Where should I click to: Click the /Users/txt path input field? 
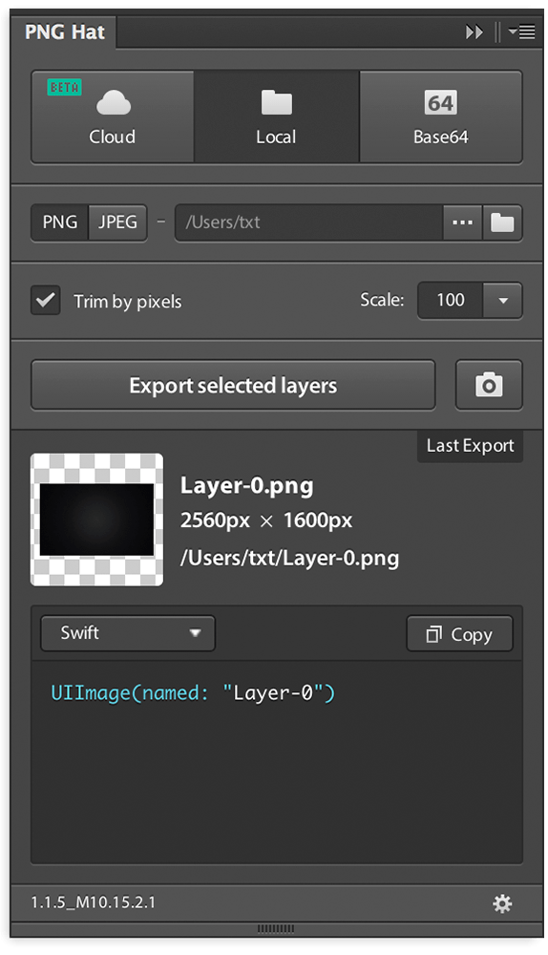click(x=308, y=223)
